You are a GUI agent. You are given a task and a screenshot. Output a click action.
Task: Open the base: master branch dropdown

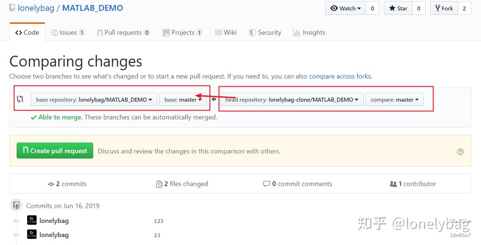(183, 99)
